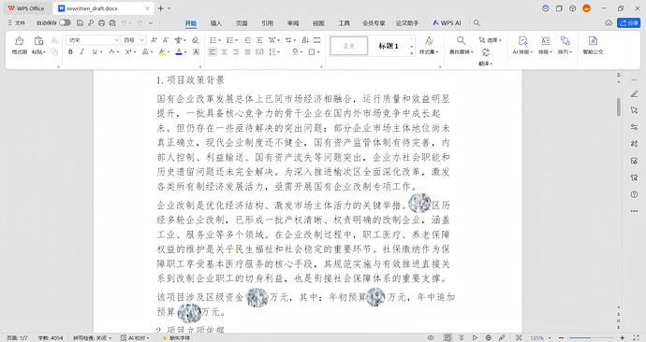Select the 标题 1 style
This screenshot has width=646, height=342.
click(389, 46)
